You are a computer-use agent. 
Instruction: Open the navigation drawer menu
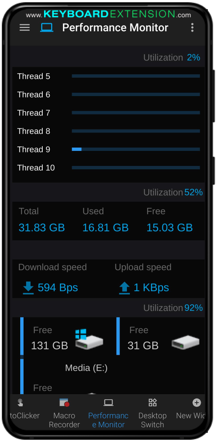(x=24, y=28)
